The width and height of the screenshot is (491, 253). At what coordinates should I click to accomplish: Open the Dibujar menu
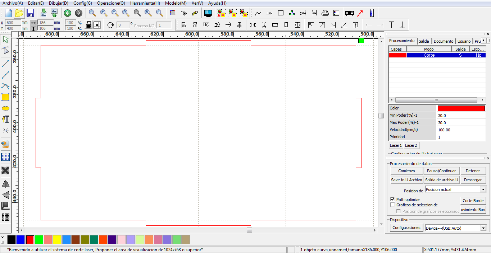(58, 3)
